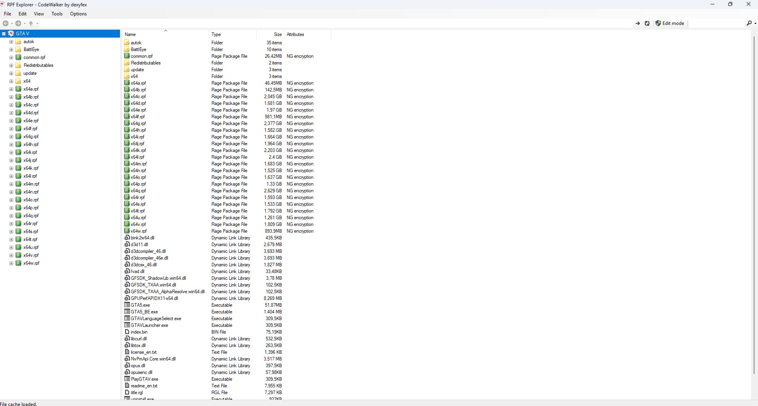Open the Edit menu
This screenshot has height=406, width=758.
pyautogui.click(x=23, y=14)
